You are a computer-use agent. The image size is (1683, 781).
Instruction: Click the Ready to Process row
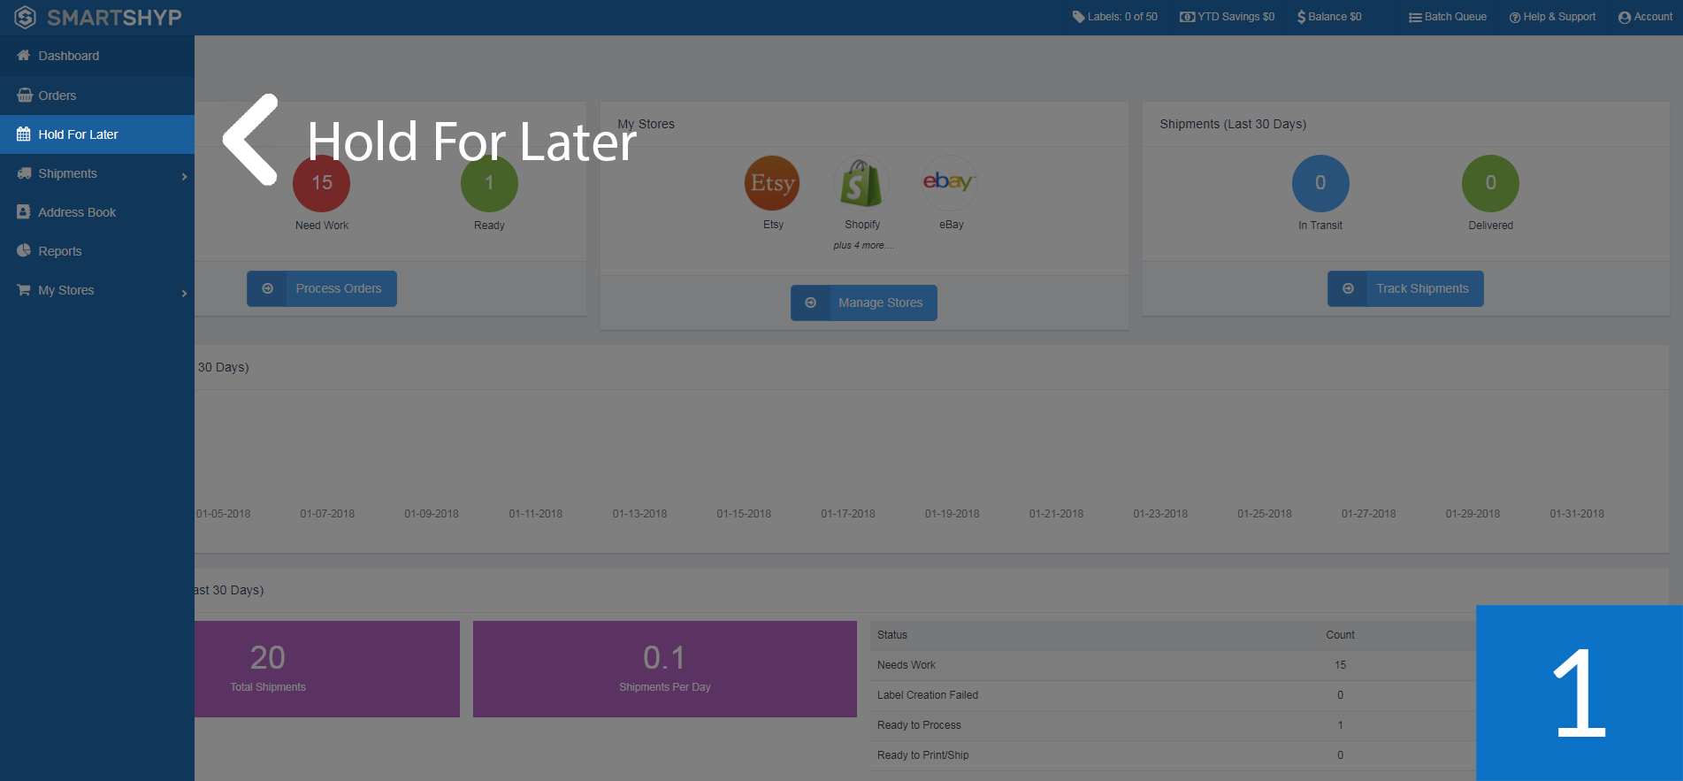pyautogui.click(x=1173, y=725)
